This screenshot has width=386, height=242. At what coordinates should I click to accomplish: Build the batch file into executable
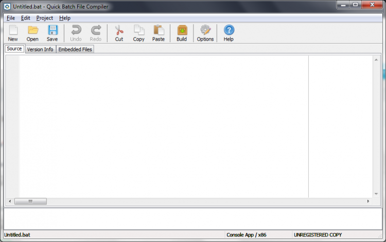click(182, 33)
